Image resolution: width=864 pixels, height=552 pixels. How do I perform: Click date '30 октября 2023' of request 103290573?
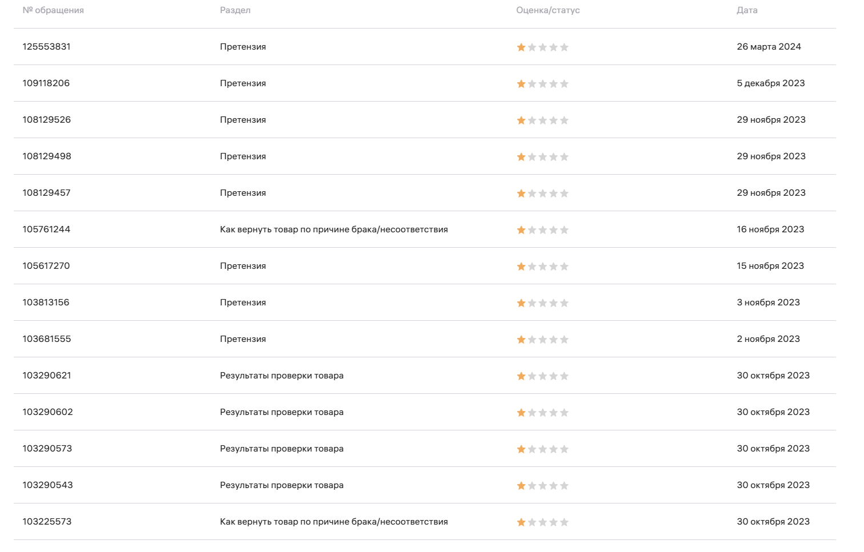[773, 449]
